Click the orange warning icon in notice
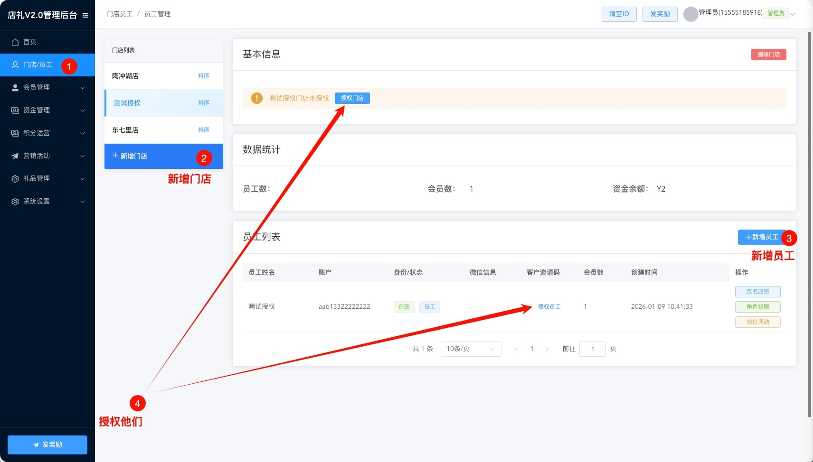 tap(256, 98)
